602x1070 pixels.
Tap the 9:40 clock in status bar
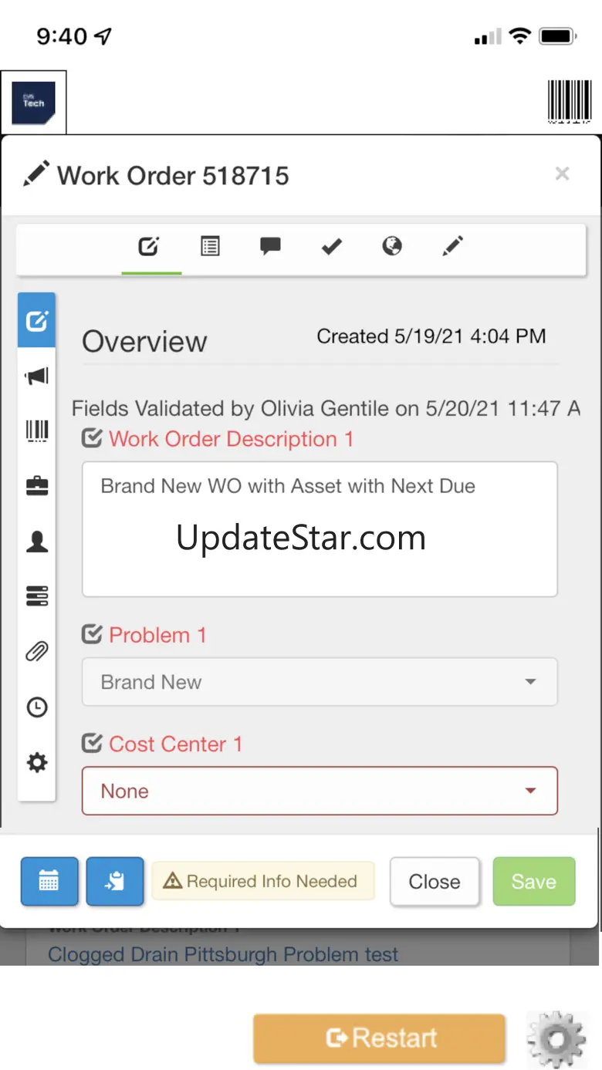[62, 36]
